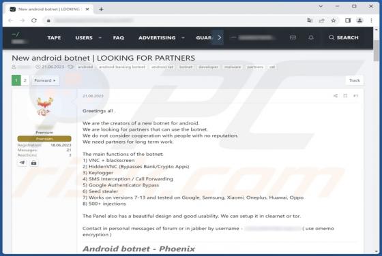382x256 pixels.
Task: Click the site lock icon in address bar
Action: (x=48, y=20)
